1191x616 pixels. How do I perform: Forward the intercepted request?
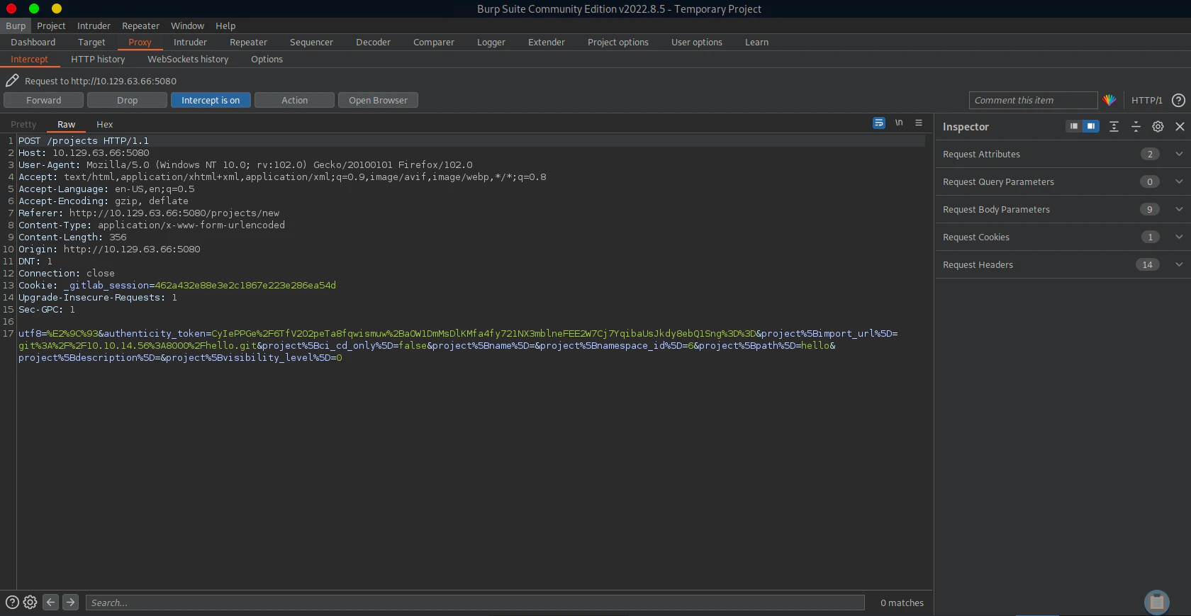[44, 100]
